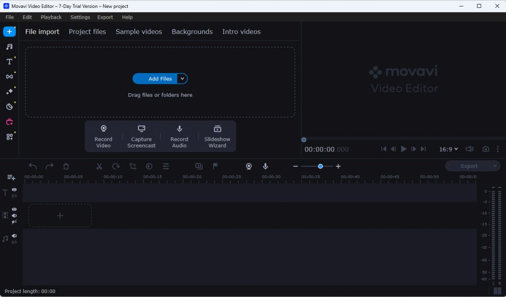Screen dimensions: 506x297
Task: Click the Redo arrow in timeline toolbar
Action: (49, 166)
